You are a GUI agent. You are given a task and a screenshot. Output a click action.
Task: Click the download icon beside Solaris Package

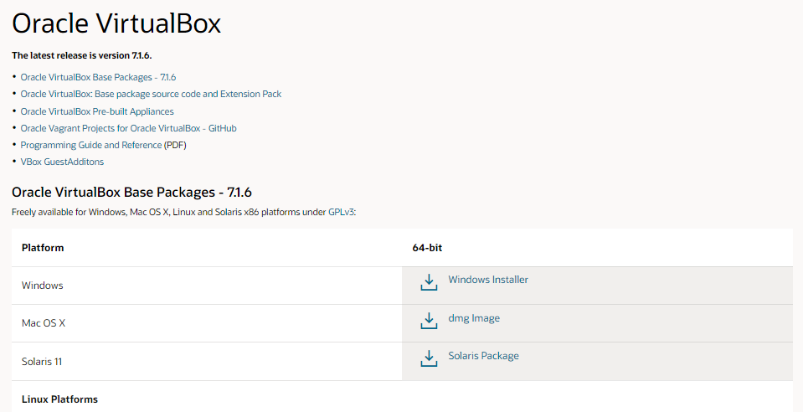point(429,358)
